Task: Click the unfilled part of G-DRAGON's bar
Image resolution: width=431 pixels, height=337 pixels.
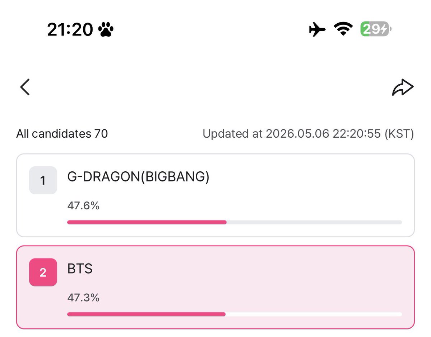Action: [314, 222]
